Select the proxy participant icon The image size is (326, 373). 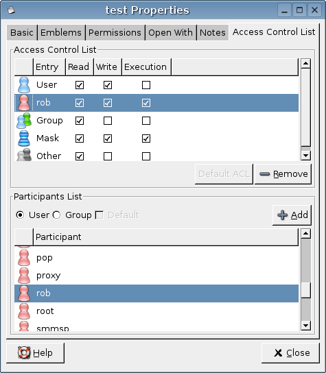pos(24,276)
